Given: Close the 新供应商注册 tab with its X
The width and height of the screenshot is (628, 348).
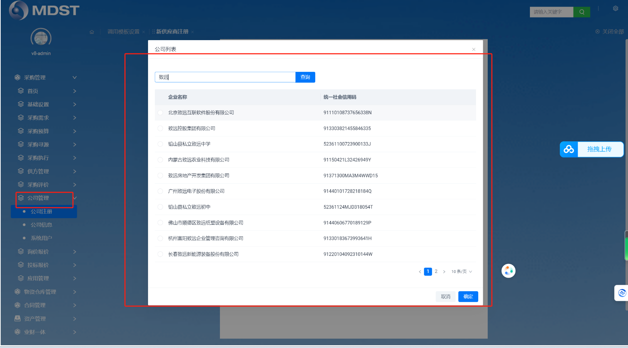Looking at the screenshot, I should tap(192, 32).
